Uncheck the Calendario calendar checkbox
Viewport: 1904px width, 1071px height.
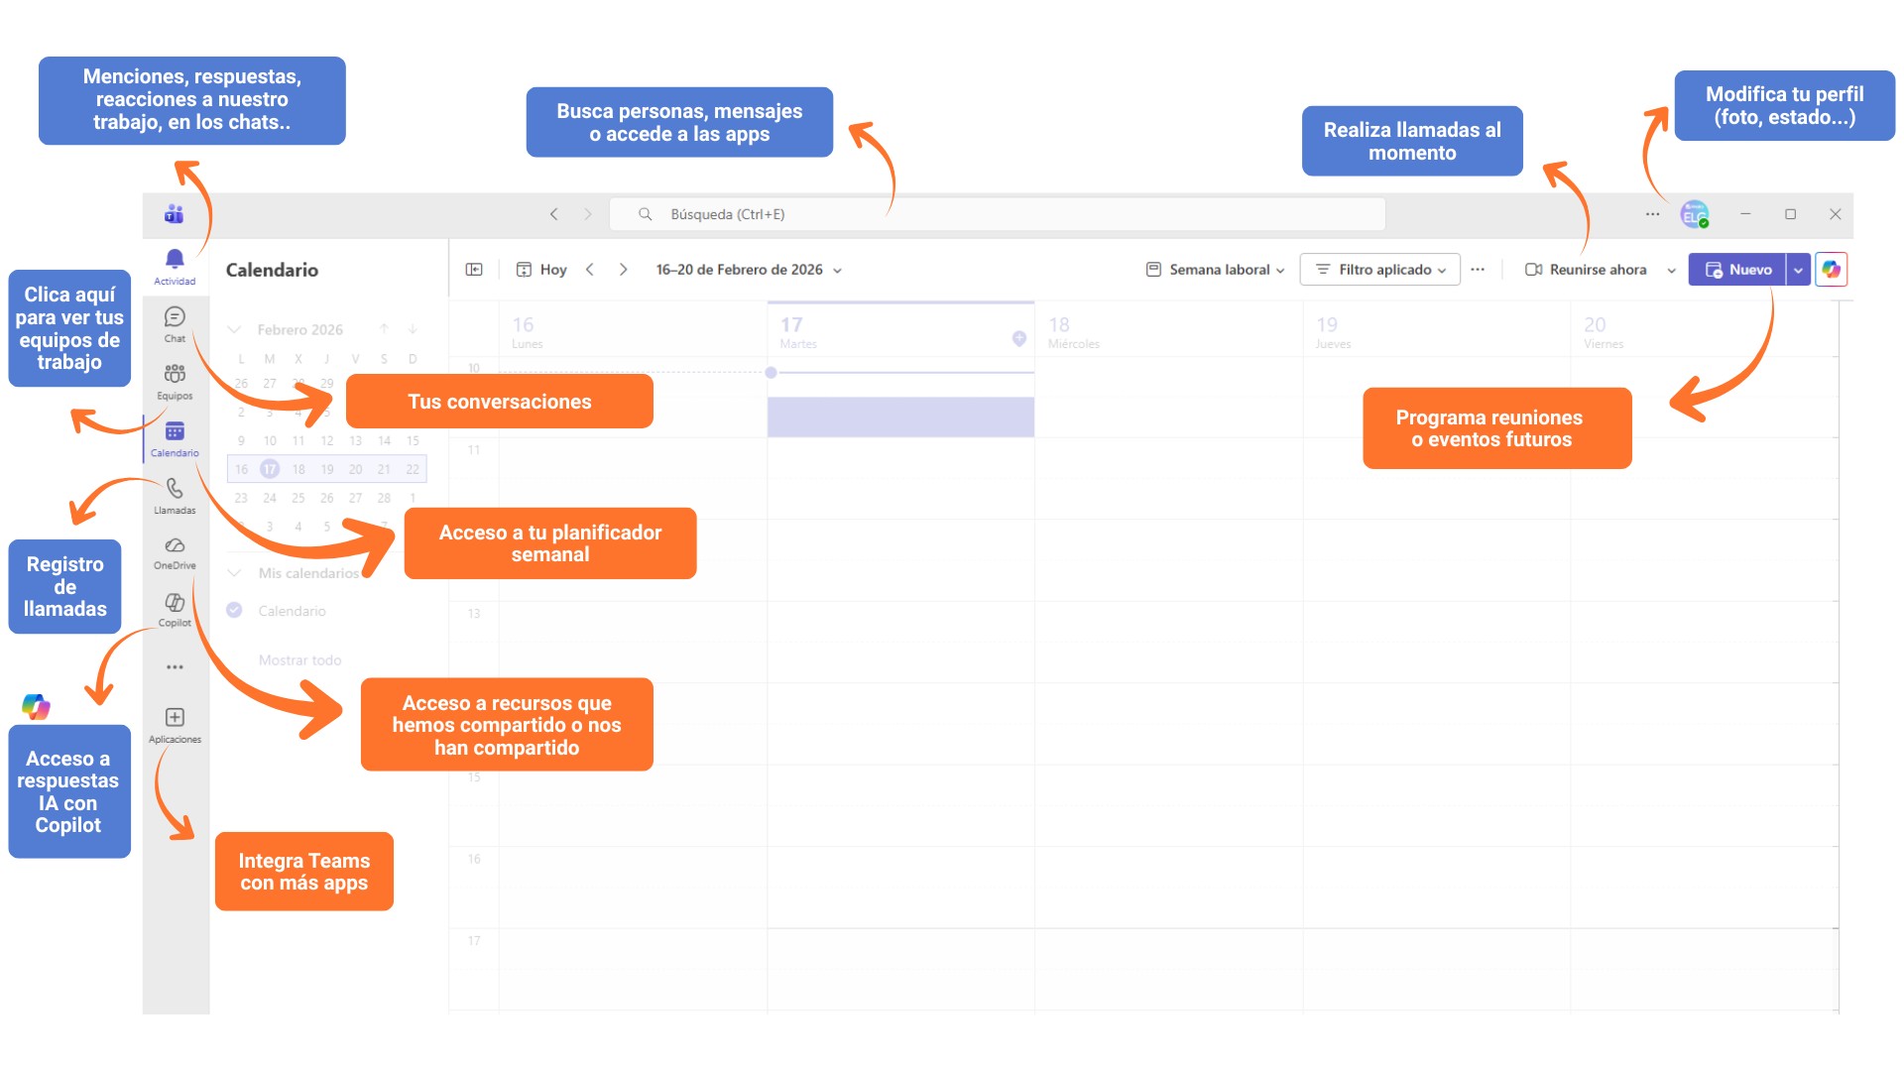(234, 611)
